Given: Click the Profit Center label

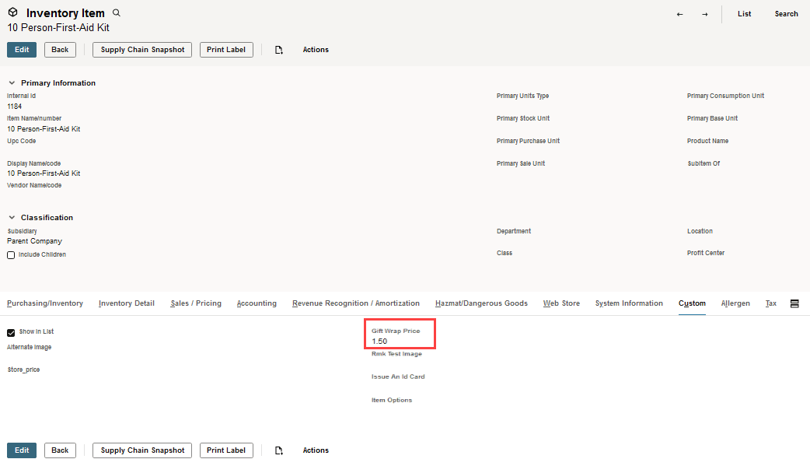Looking at the screenshot, I should click(706, 253).
